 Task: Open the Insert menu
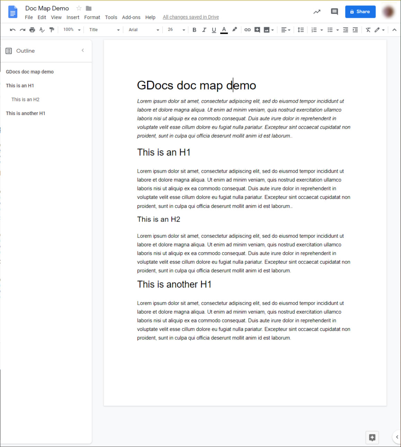click(x=73, y=17)
